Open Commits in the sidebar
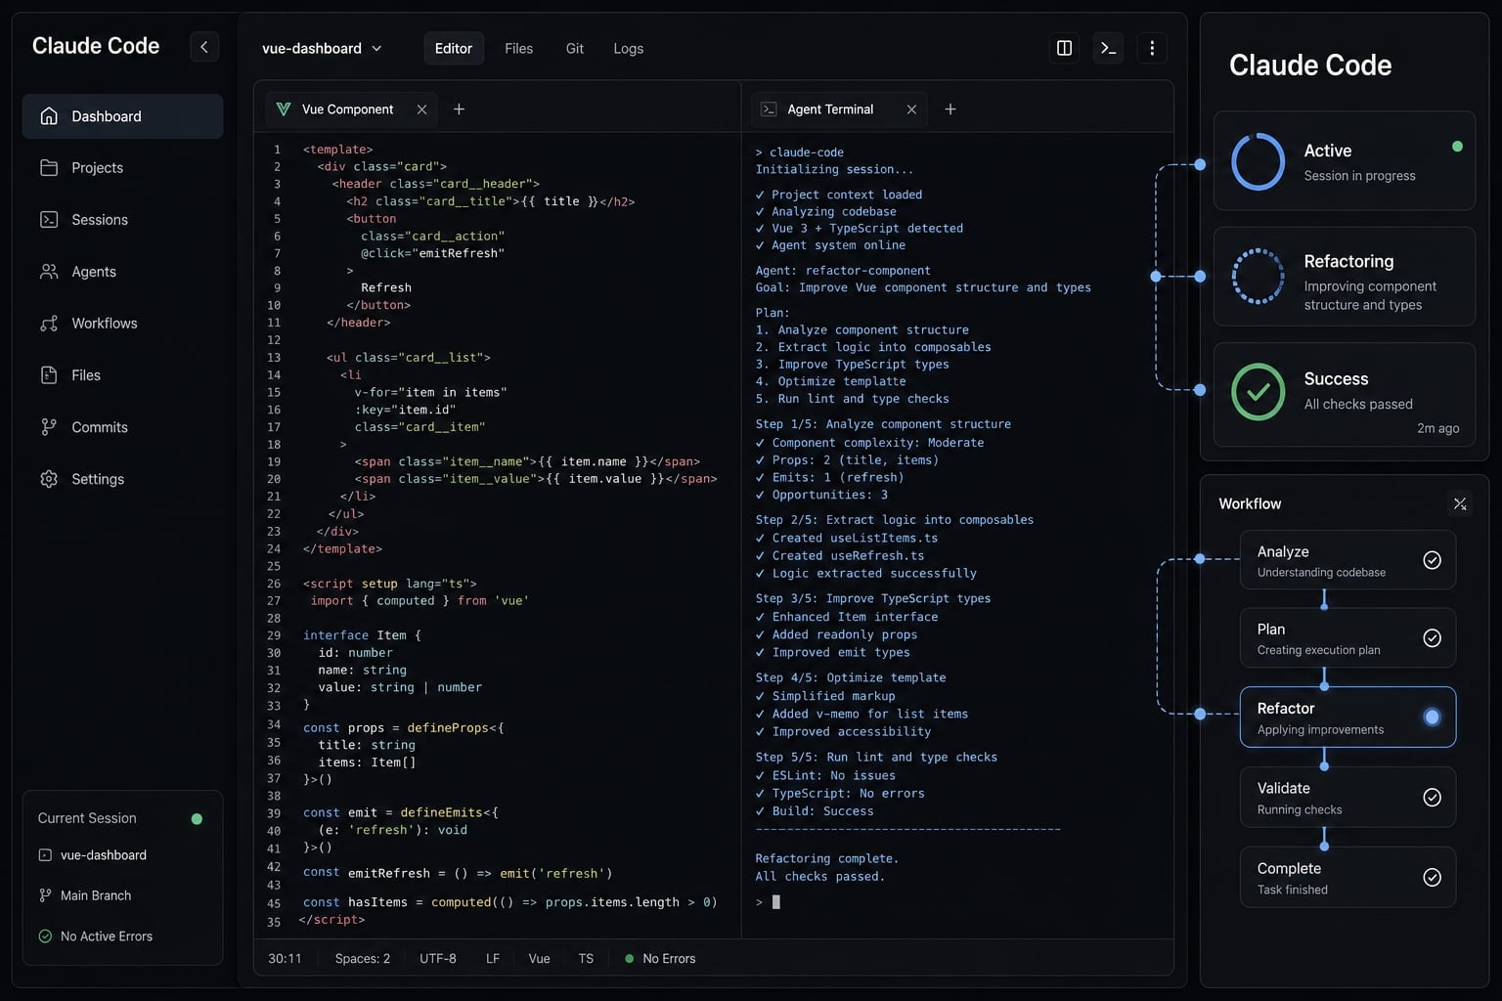 tap(122, 427)
